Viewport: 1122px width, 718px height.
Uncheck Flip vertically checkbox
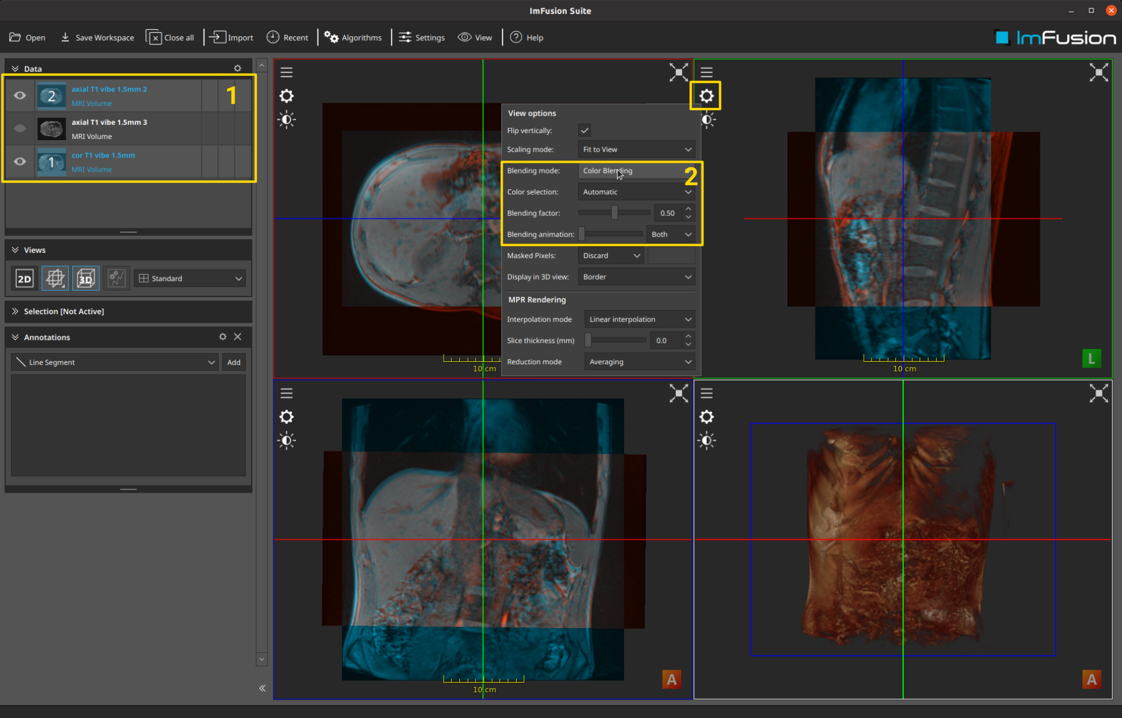[x=584, y=130]
